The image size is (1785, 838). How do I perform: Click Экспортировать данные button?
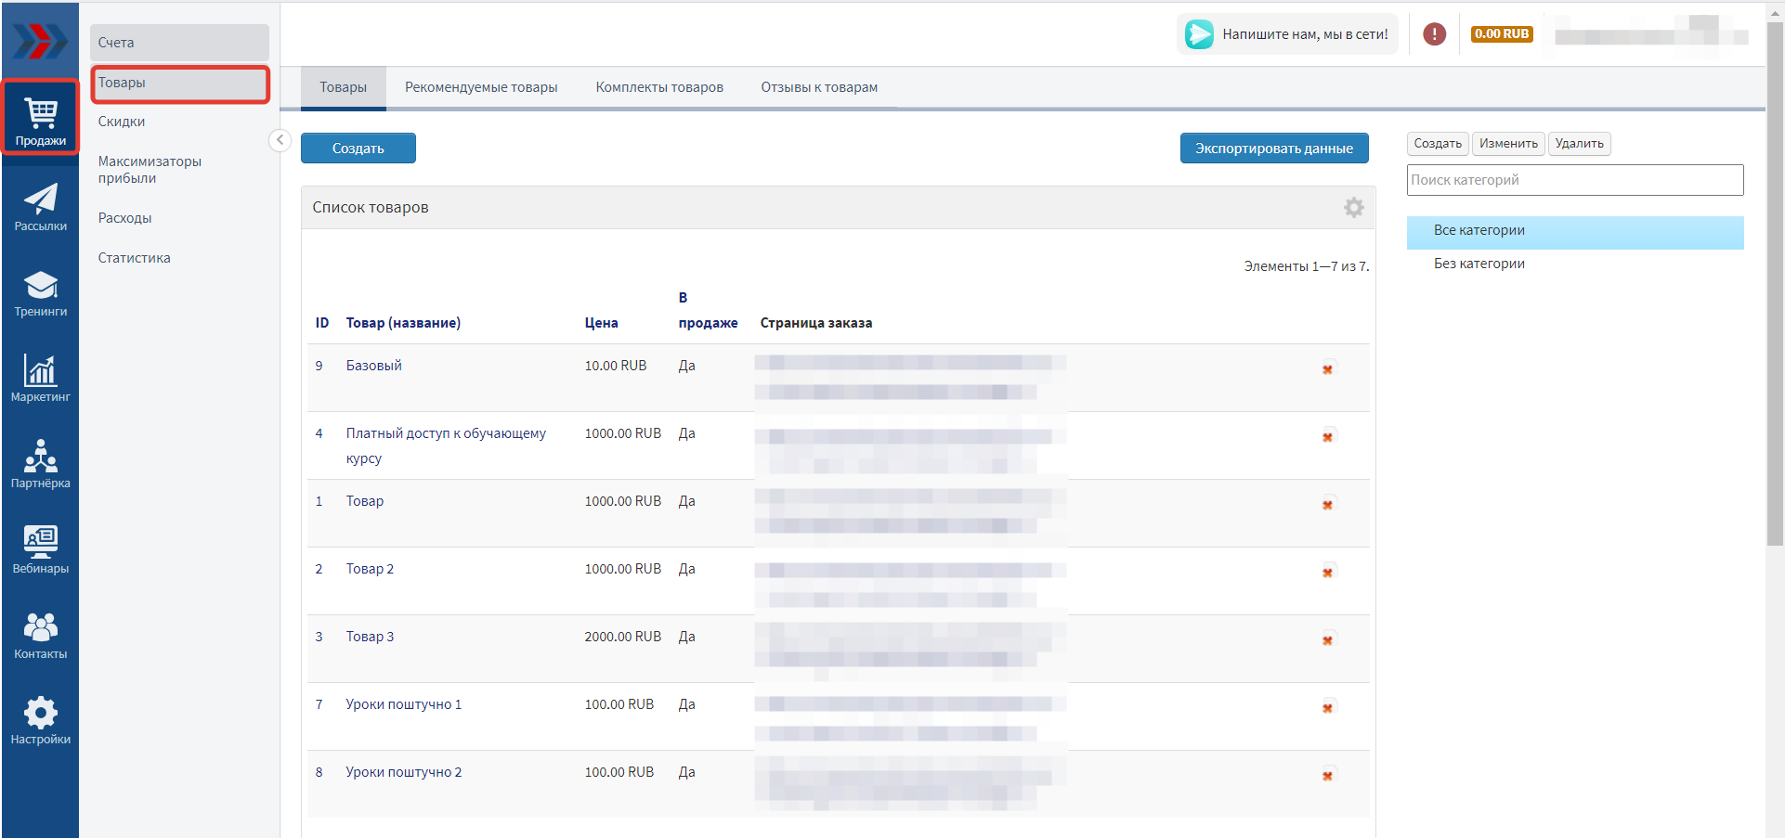(1273, 148)
